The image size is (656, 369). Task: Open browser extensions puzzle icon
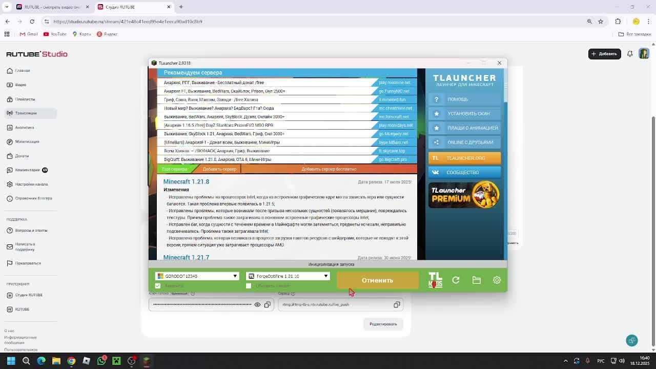click(x=618, y=22)
